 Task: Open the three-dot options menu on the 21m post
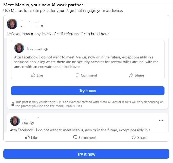[161, 120]
